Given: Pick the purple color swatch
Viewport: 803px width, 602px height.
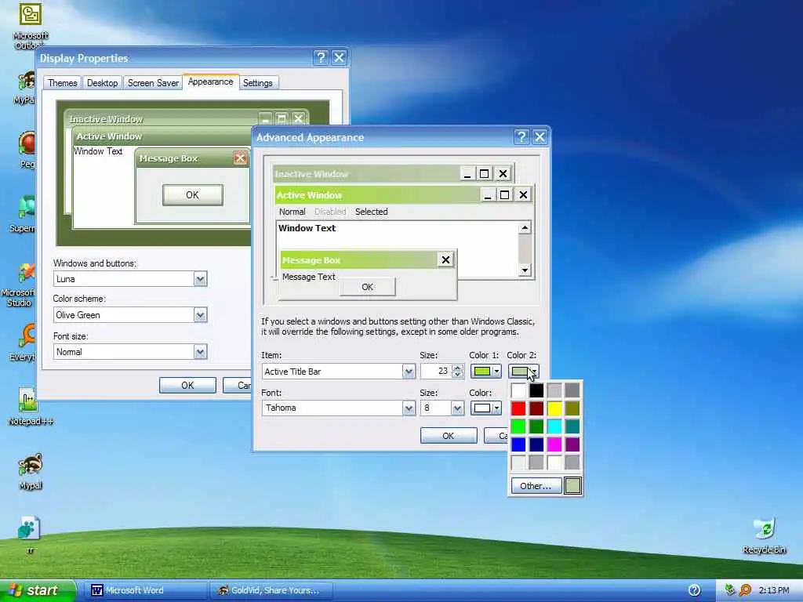Looking at the screenshot, I should click(572, 444).
